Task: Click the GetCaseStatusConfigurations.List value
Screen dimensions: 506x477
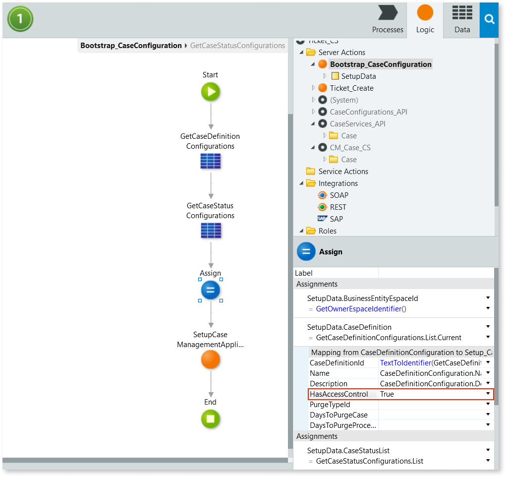Action: pyautogui.click(x=370, y=461)
